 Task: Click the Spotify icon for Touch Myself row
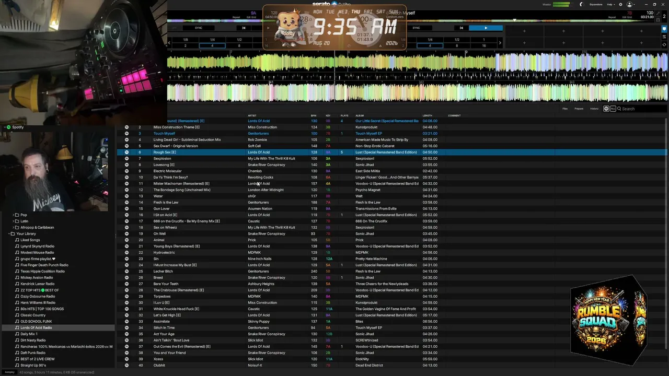(x=126, y=133)
